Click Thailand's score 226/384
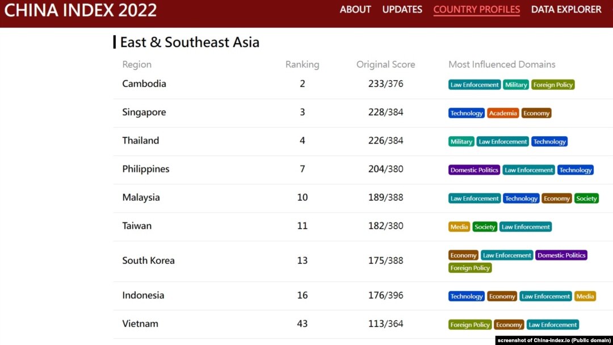 click(385, 141)
